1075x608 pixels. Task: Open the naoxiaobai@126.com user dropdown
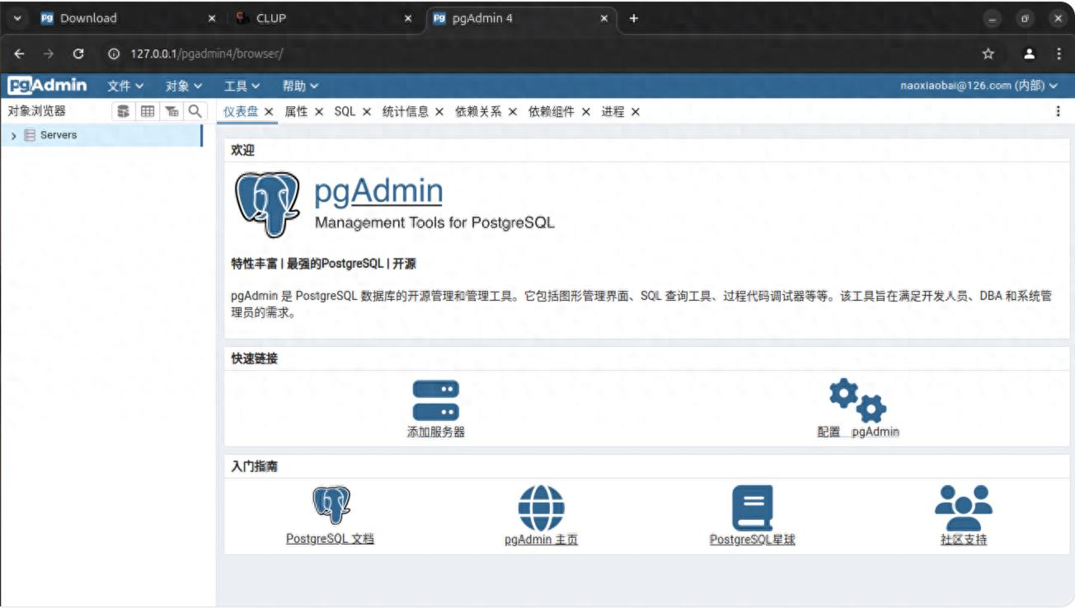point(979,86)
